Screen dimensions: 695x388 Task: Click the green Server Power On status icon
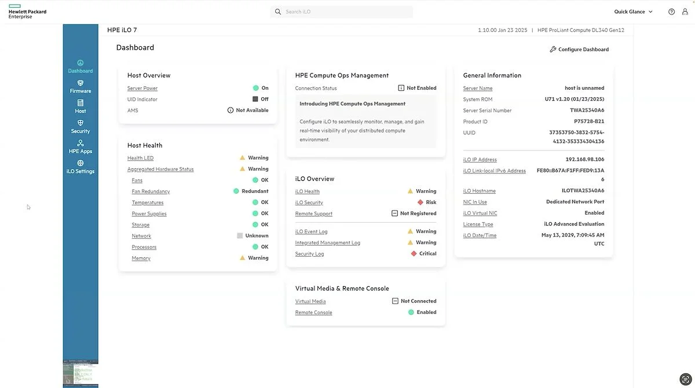[x=255, y=88]
